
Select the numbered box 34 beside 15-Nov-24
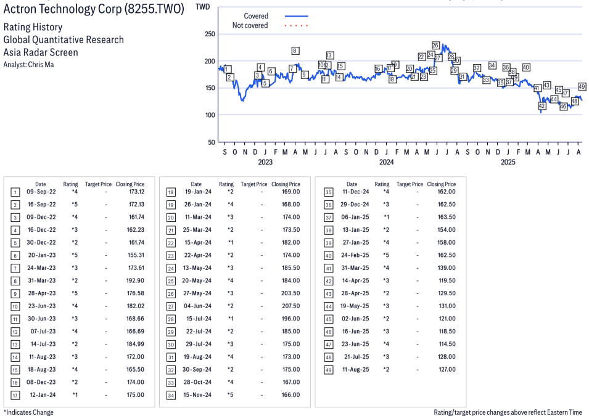coord(171,395)
